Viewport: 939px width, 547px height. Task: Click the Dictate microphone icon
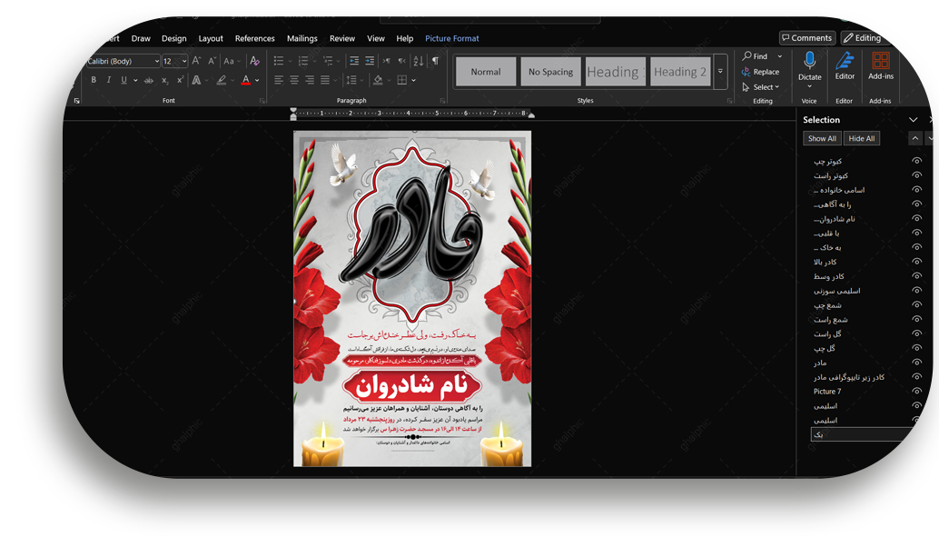click(809, 62)
